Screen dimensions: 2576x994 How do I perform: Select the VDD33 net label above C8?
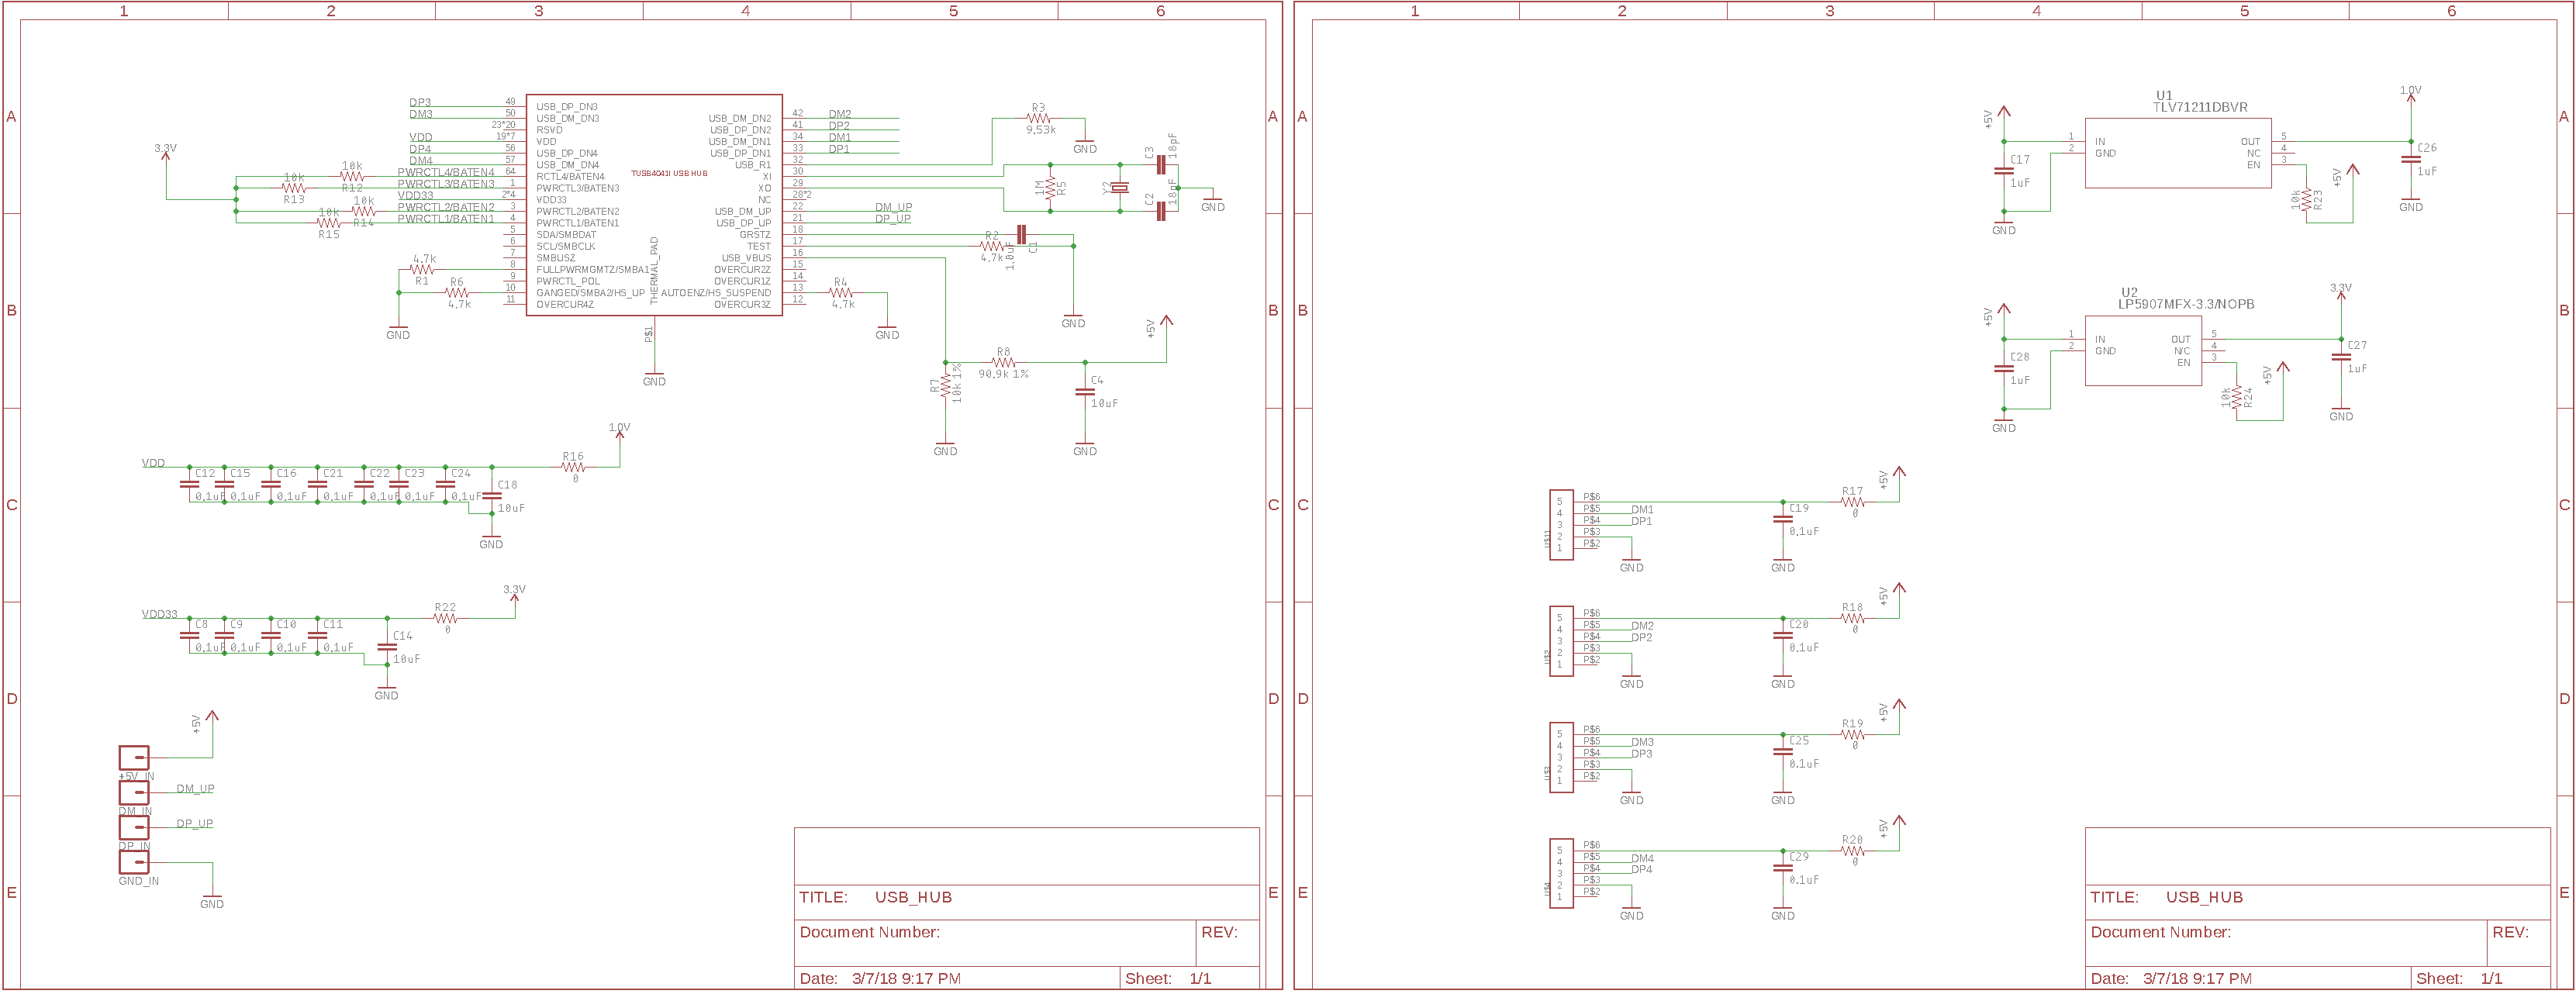[x=159, y=614]
